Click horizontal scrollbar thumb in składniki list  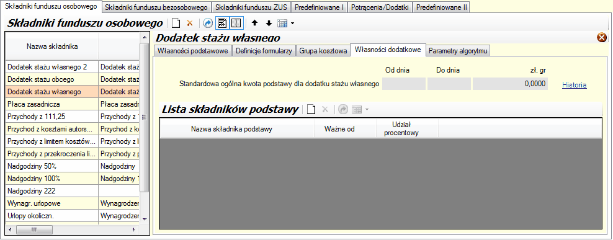tap(34, 230)
